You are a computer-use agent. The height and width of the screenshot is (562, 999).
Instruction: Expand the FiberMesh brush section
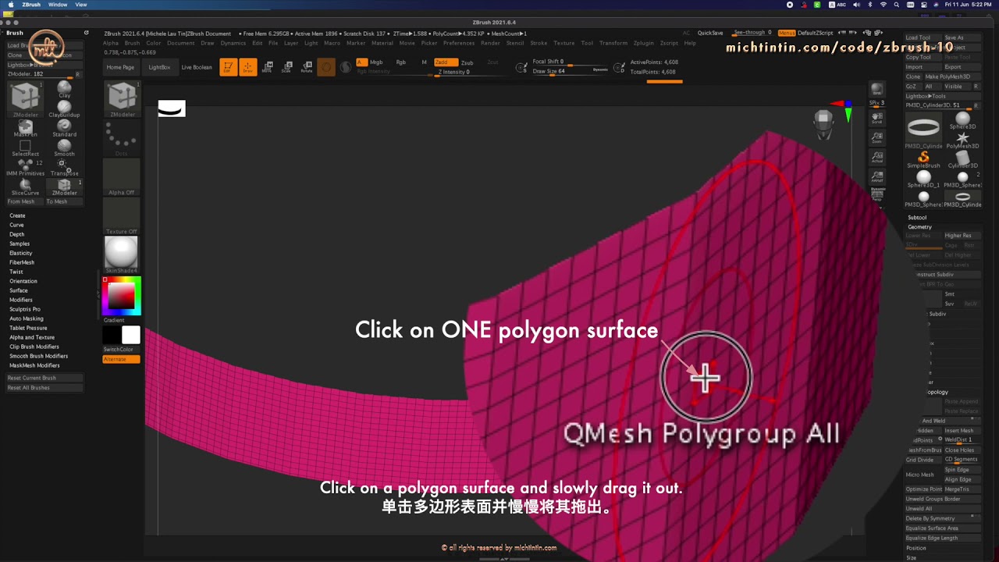[x=22, y=262]
